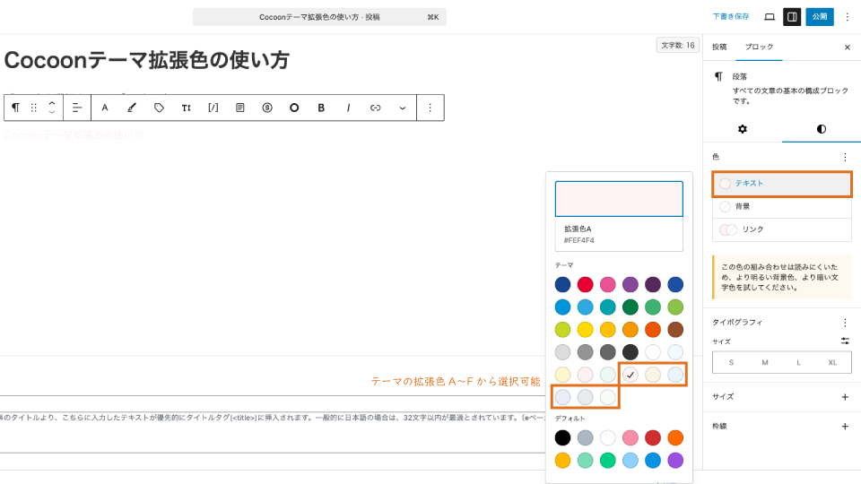The height and width of the screenshot is (484, 861).
Task: Pick the black default color swatch
Action: [563, 437]
